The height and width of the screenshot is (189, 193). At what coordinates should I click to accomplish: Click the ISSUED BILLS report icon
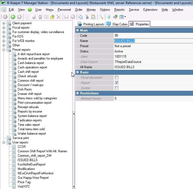click(14, 160)
